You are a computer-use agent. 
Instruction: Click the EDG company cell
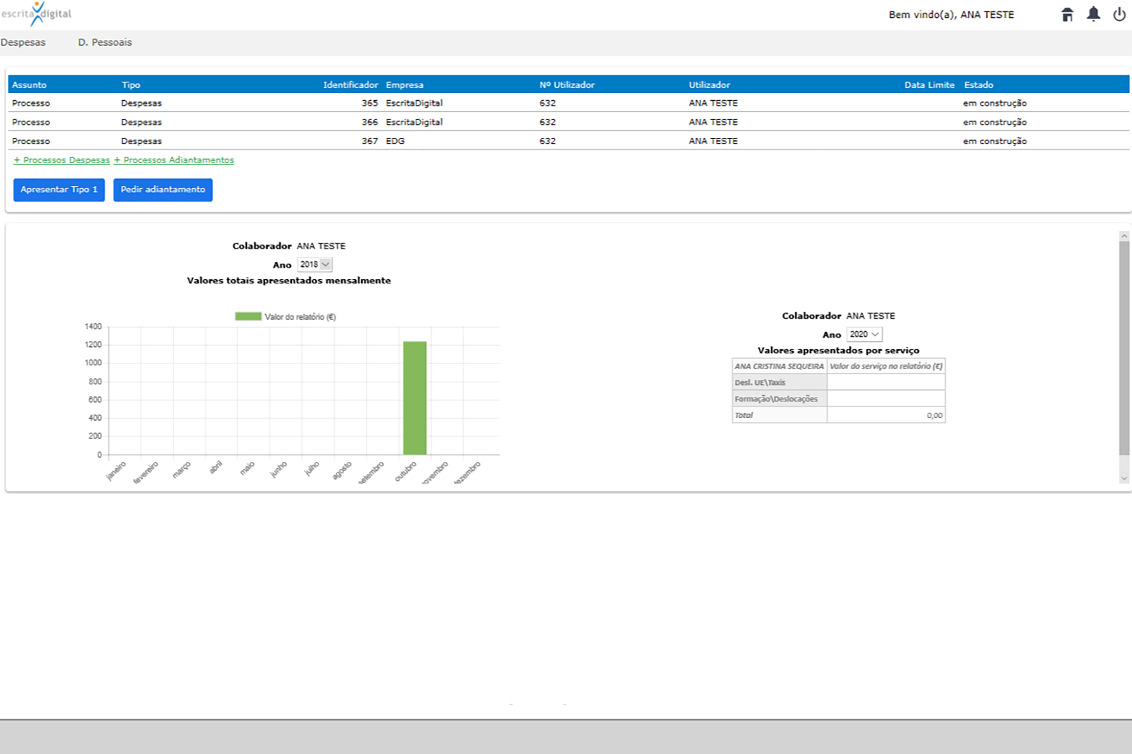click(x=395, y=141)
